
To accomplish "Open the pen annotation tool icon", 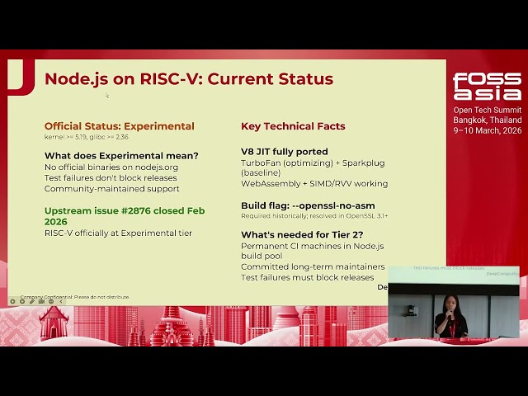I will (32, 301).
